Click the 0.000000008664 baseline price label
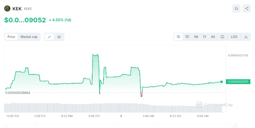 coord(18,93)
